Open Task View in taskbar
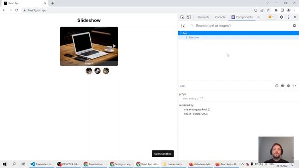Image resolution: width=299 pixels, height=168 pixels. click(23, 164)
